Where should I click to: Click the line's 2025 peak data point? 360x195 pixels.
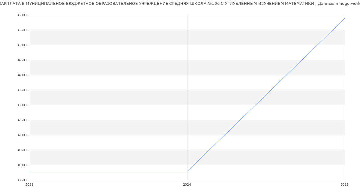[345, 18]
